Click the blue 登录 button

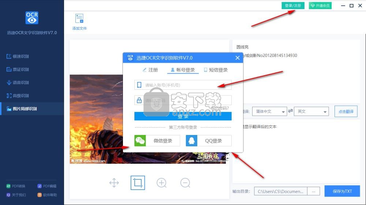pos(183,116)
